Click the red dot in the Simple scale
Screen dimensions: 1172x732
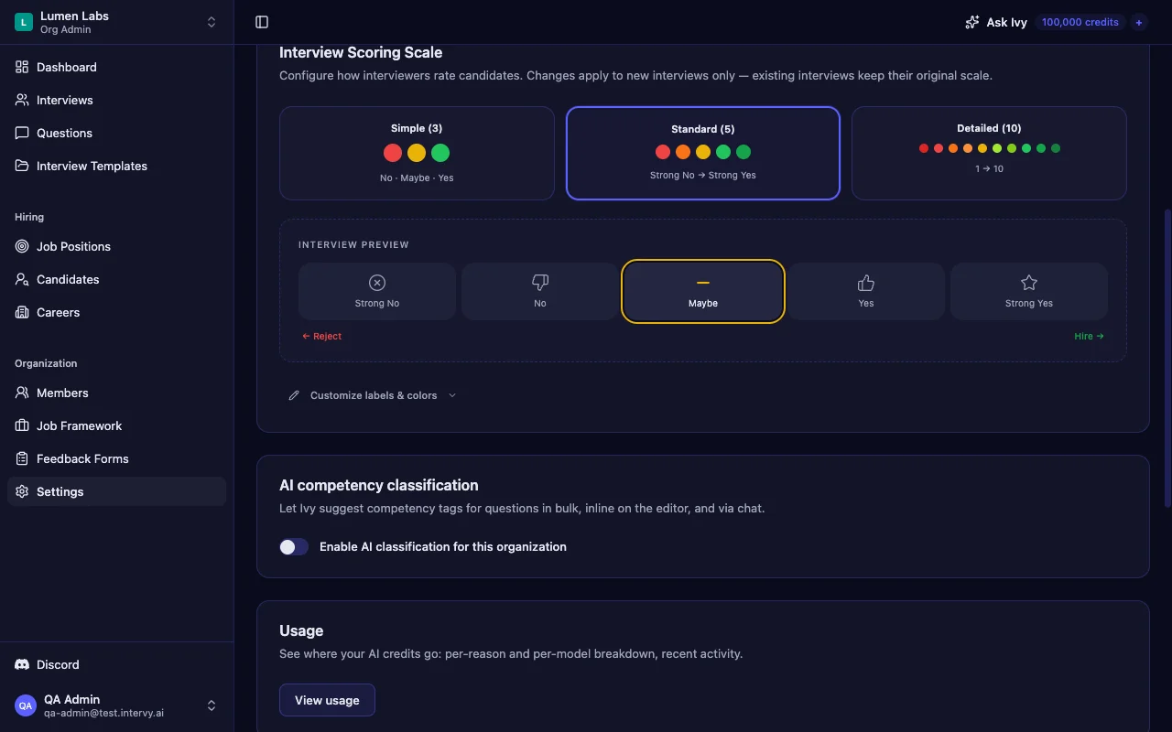393,153
